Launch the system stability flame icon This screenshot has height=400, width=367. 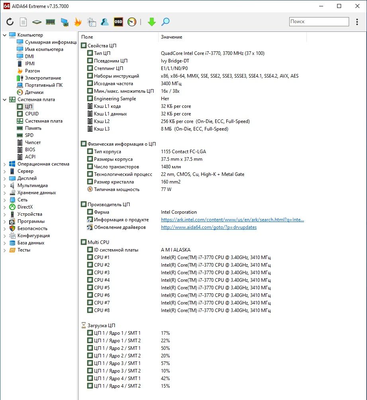[x=78, y=22]
